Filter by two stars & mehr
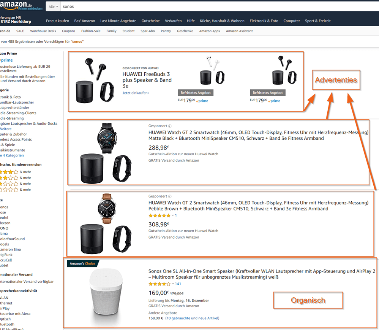This screenshot has width=379, height=330. (16, 184)
